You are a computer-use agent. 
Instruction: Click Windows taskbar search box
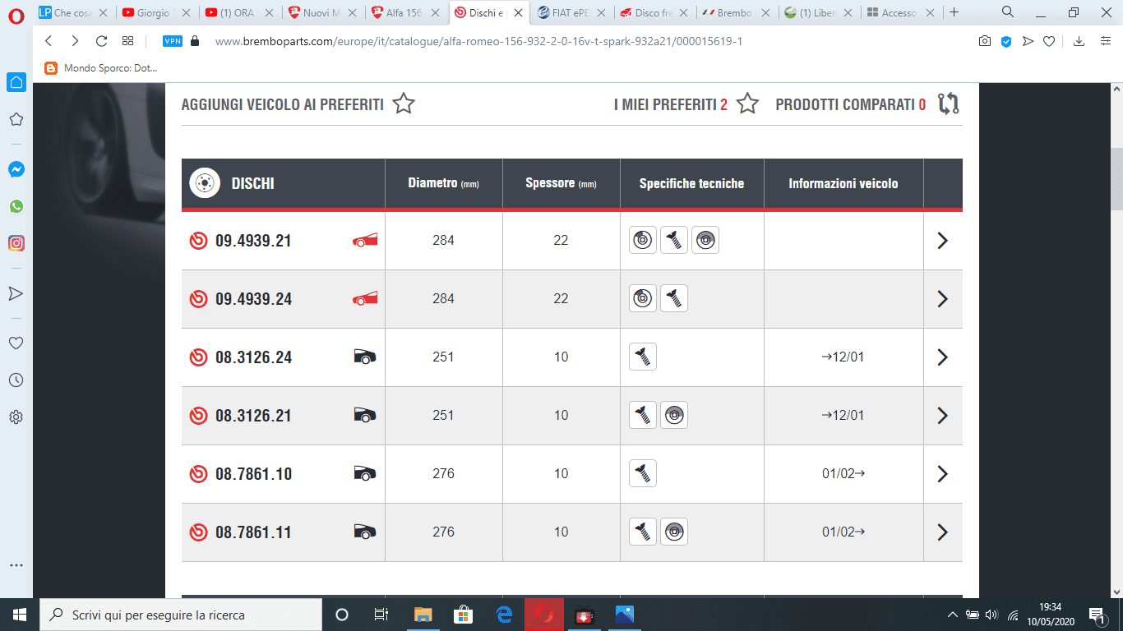[181, 615]
